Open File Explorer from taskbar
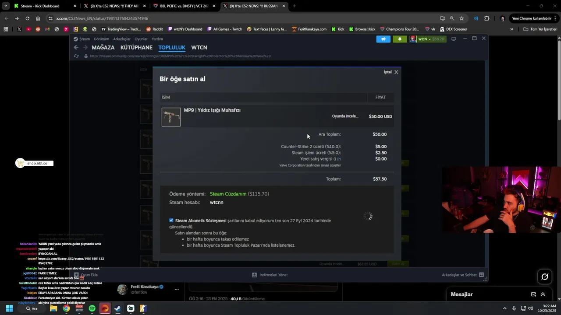 click(x=53, y=308)
